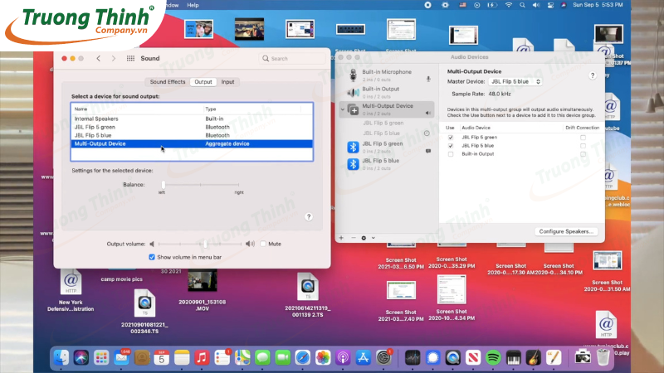Click the Wi-Fi icon in menu bar
The image size is (664, 373).
[x=509, y=5]
